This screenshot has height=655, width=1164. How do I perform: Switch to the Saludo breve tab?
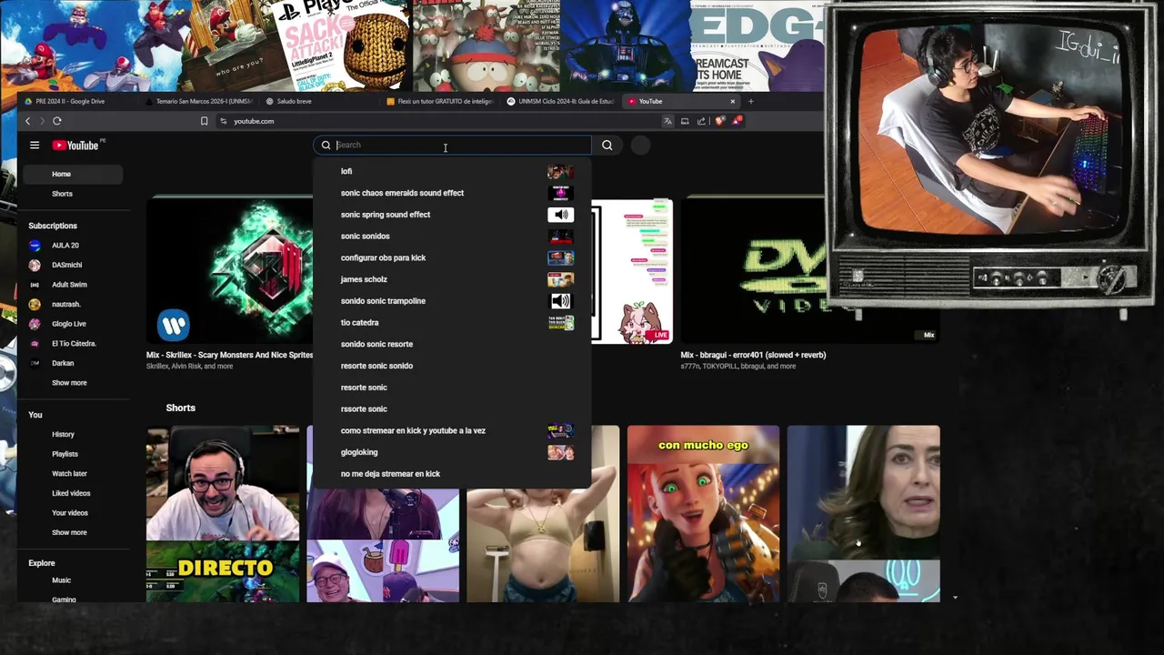pos(318,101)
